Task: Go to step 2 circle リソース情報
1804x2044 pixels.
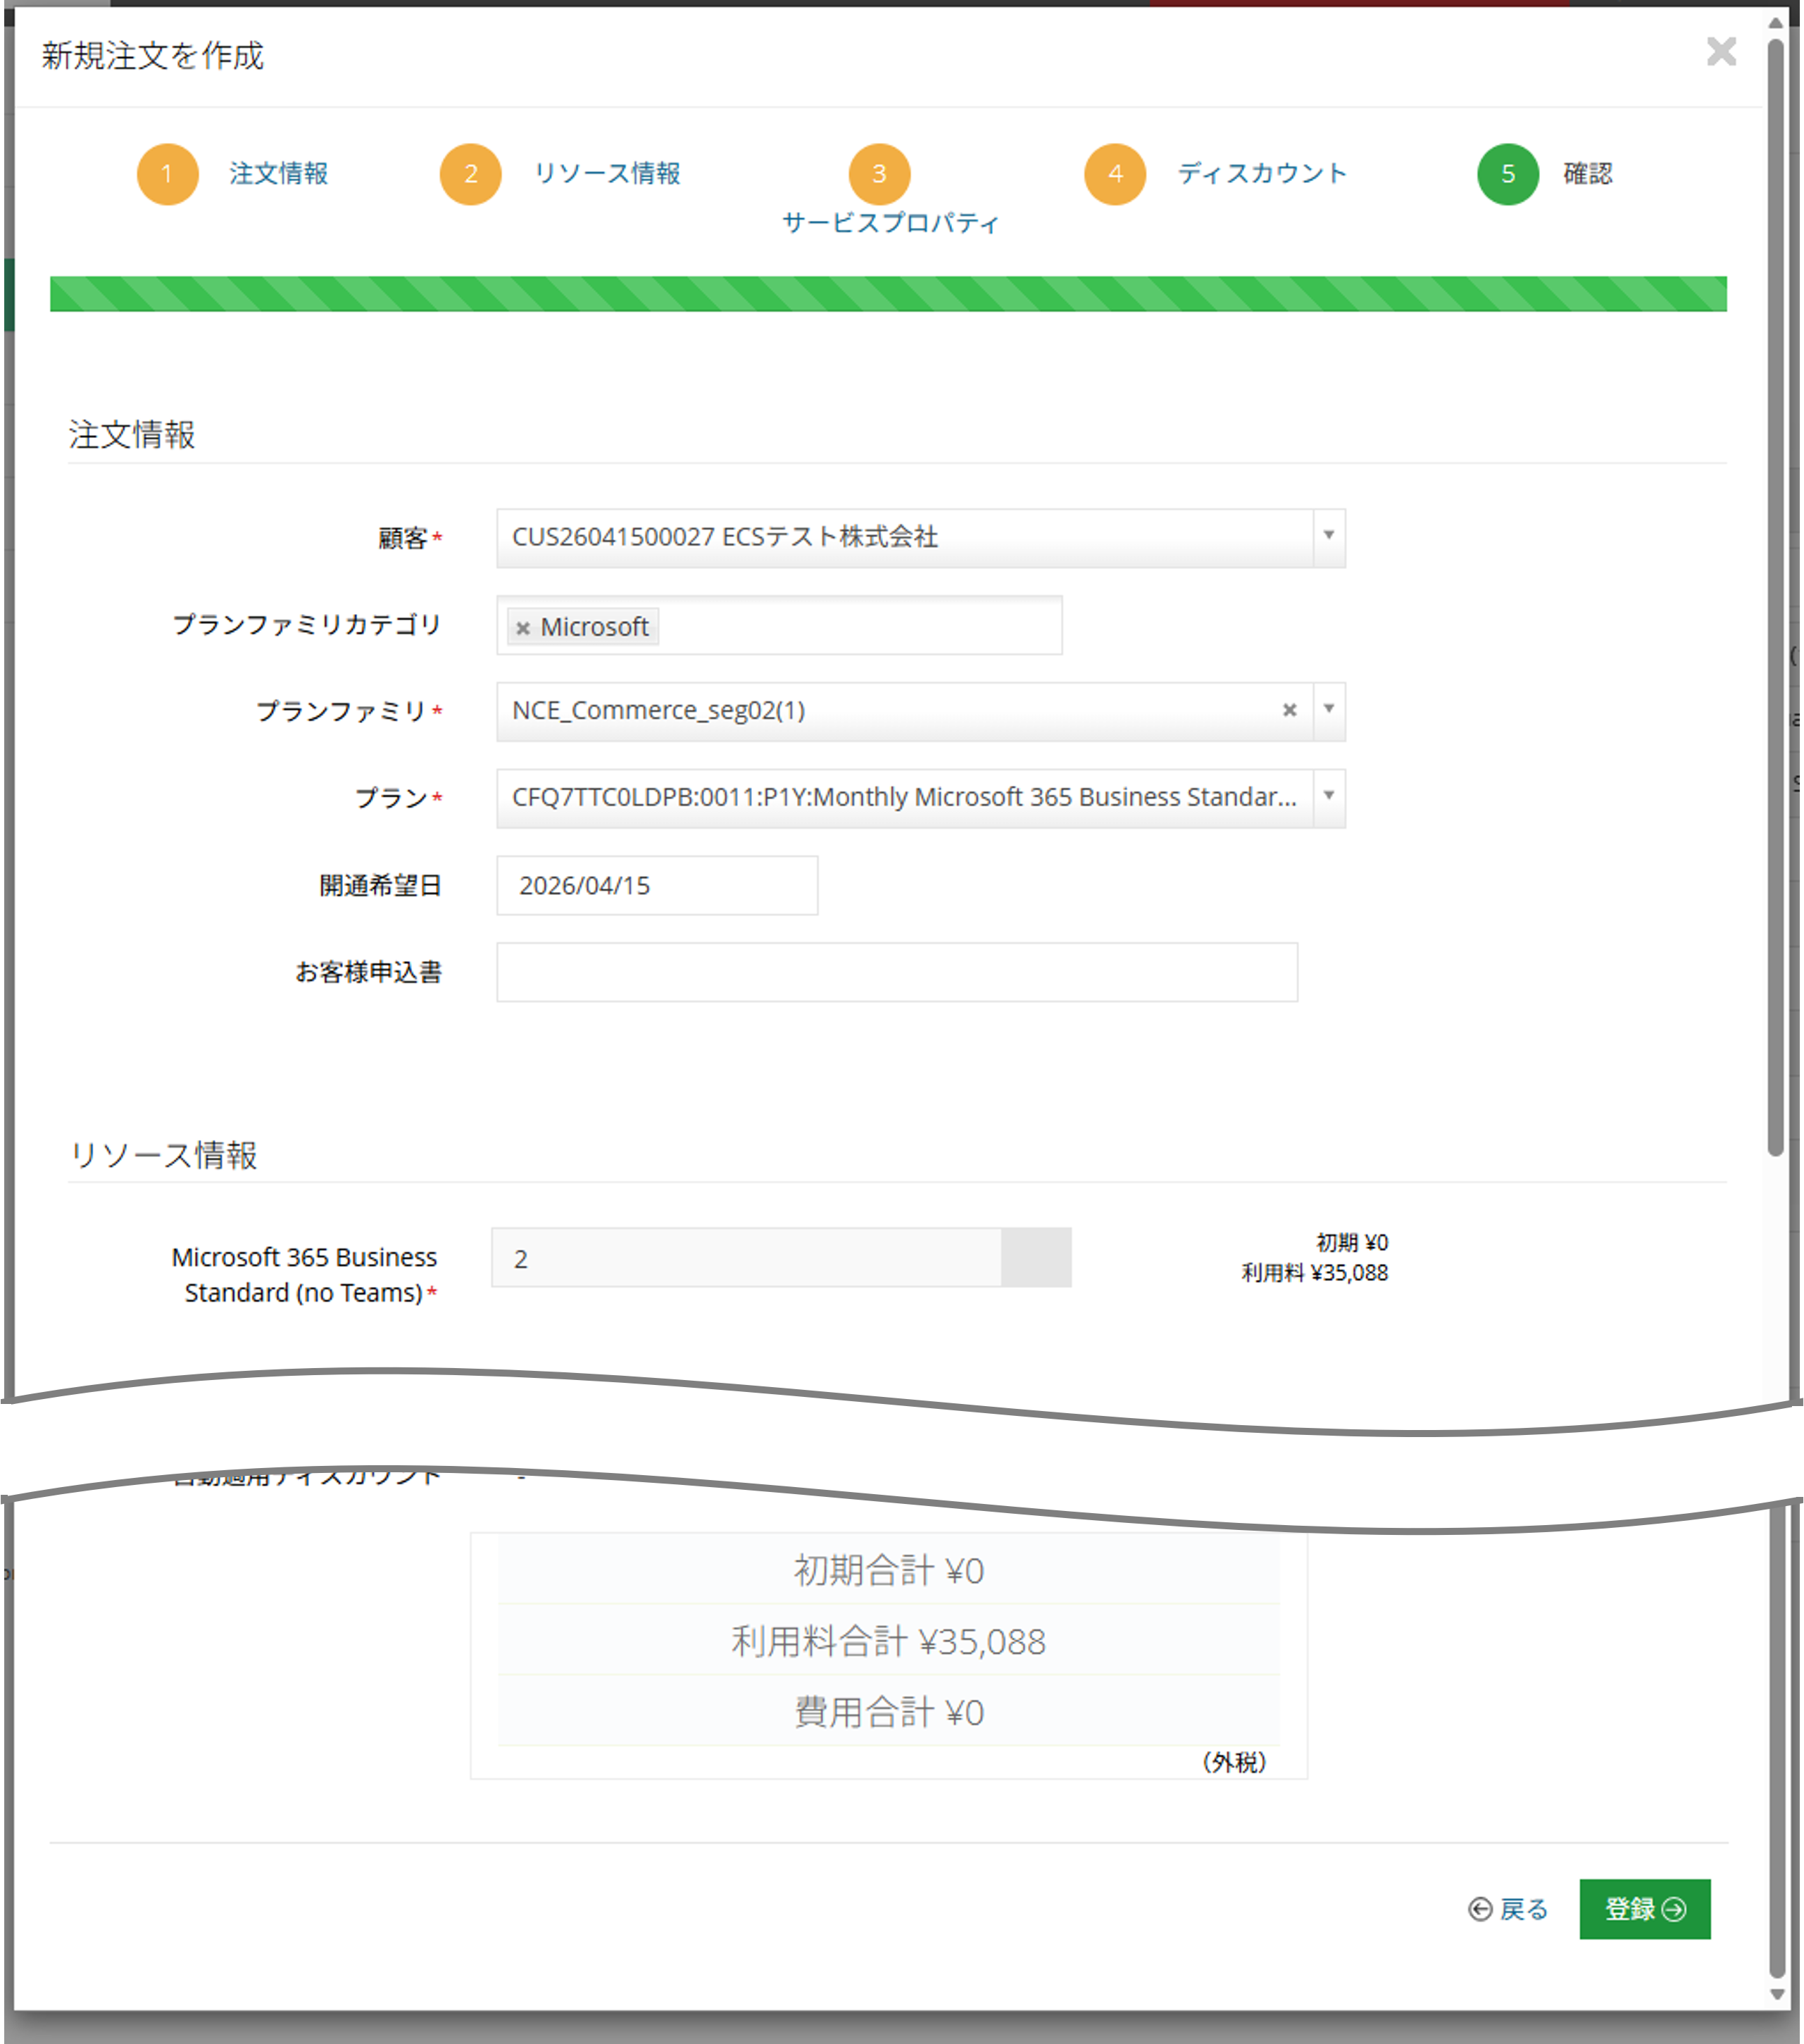Action: (x=470, y=174)
